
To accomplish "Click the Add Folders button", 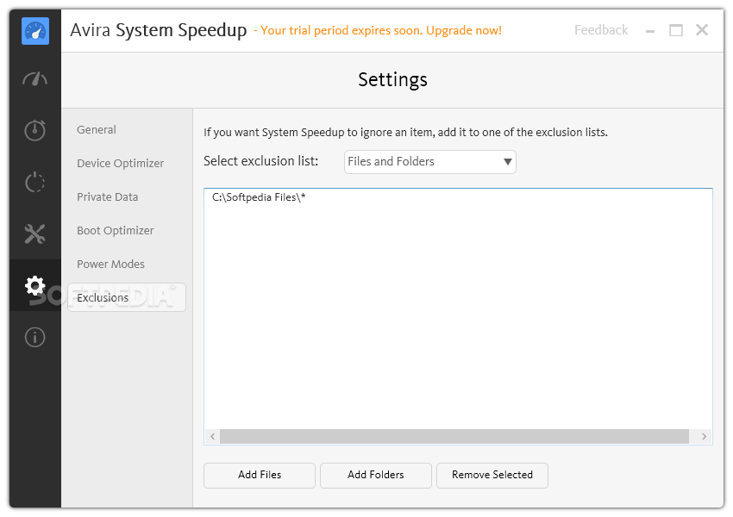I will point(376,476).
